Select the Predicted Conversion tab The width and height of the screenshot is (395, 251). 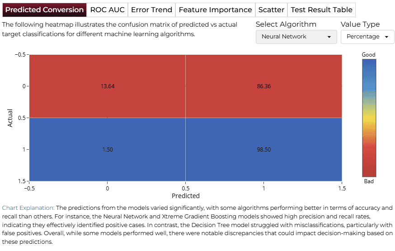pyautogui.click(x=44, y=10)
